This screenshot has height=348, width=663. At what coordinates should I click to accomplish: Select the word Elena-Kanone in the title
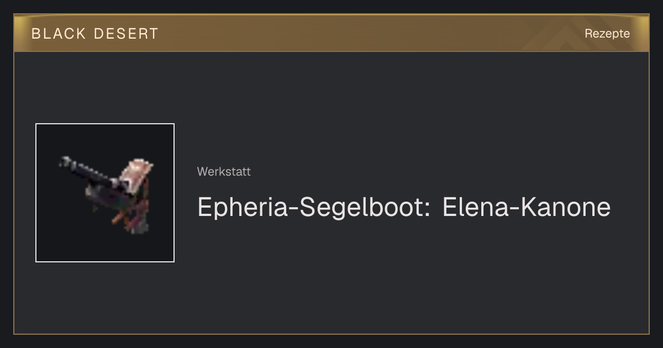527,208
